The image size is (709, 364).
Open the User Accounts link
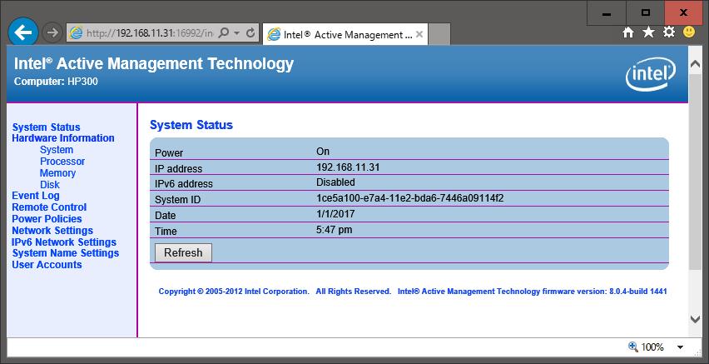pos(47,265)
